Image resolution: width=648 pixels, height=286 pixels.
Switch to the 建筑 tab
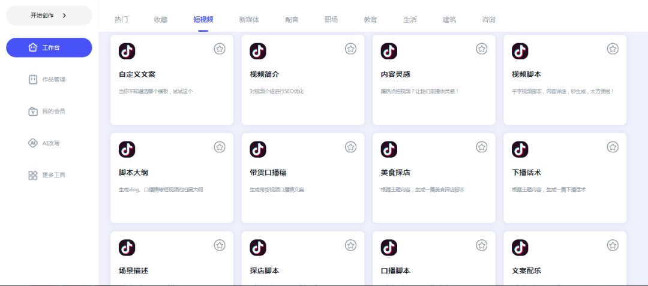click(449, 19)
